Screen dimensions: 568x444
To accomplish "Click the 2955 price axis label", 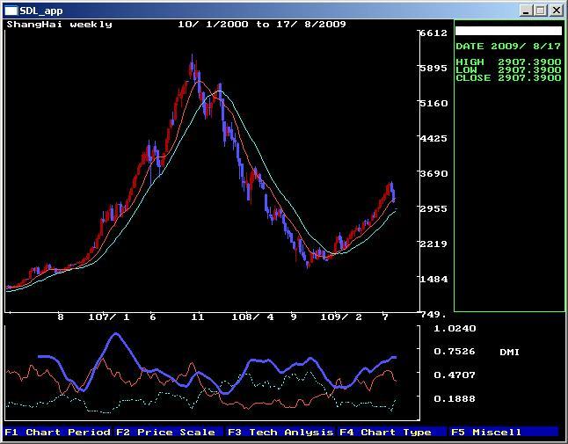I will pyautogui.click(x=433, y=208).
